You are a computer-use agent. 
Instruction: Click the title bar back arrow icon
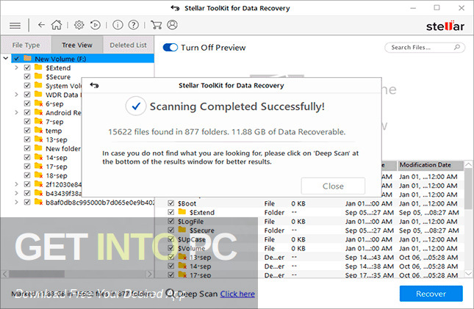[175, 8]
